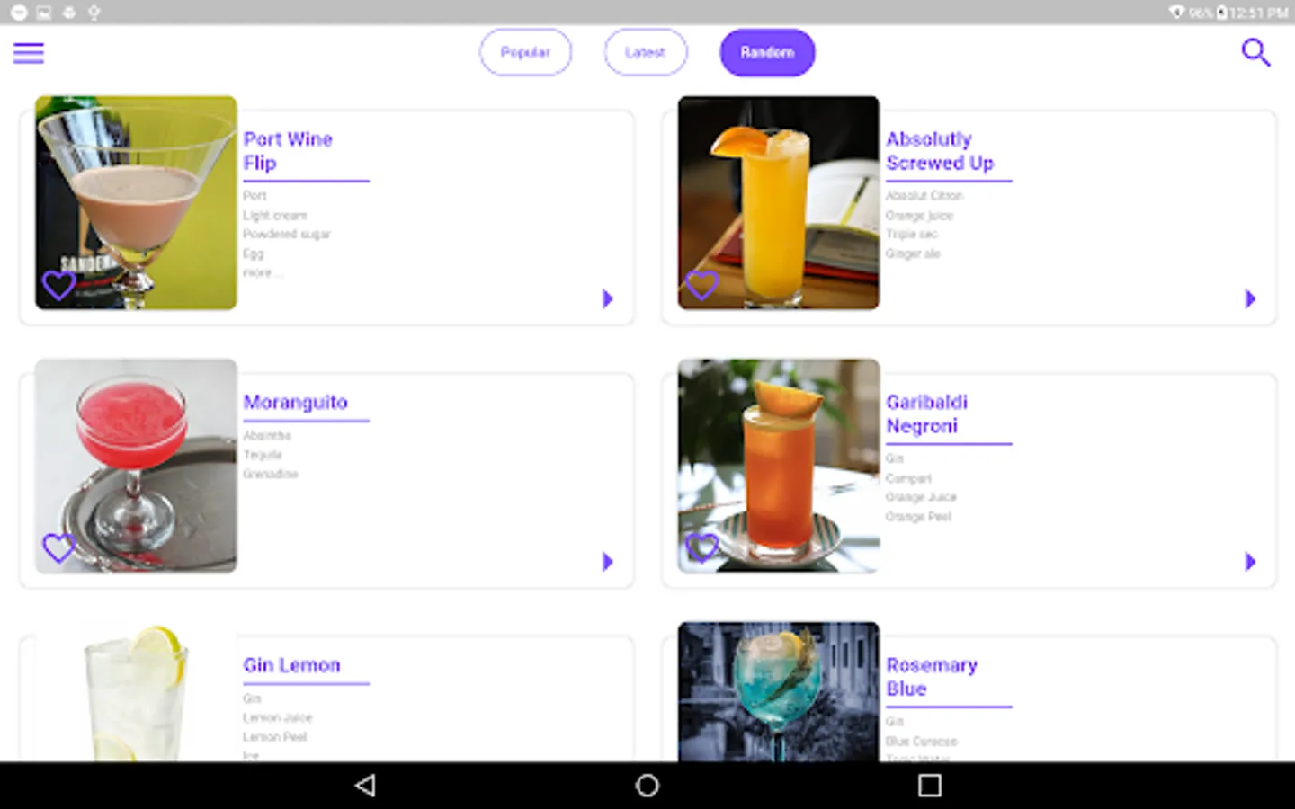The height and width of the screenshot is (809, 1295).
Task: Favorite the Absolutly Screwed Up cocktail
Action: (702, 285)
